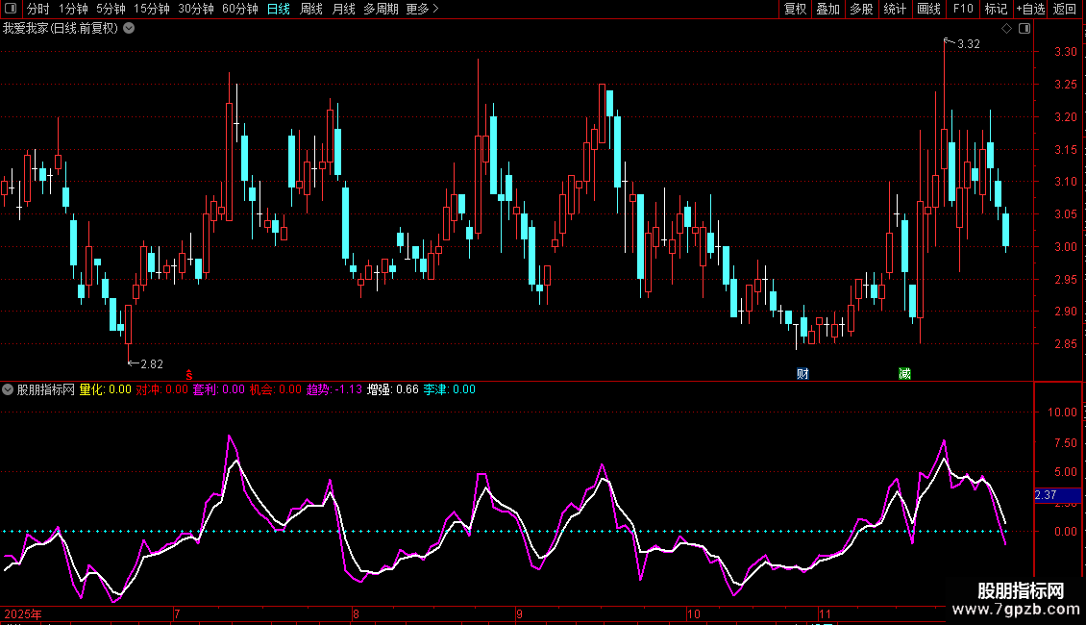Viewport: 1086px width, 625px height.
Task: Toggle the right side panel icon
Action: [1024, 29]
